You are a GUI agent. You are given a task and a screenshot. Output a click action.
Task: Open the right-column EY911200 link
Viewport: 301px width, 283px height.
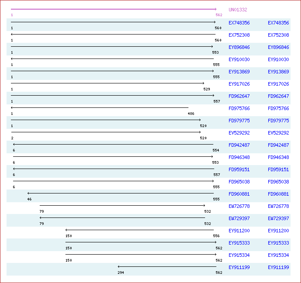[x=278, y=231]
